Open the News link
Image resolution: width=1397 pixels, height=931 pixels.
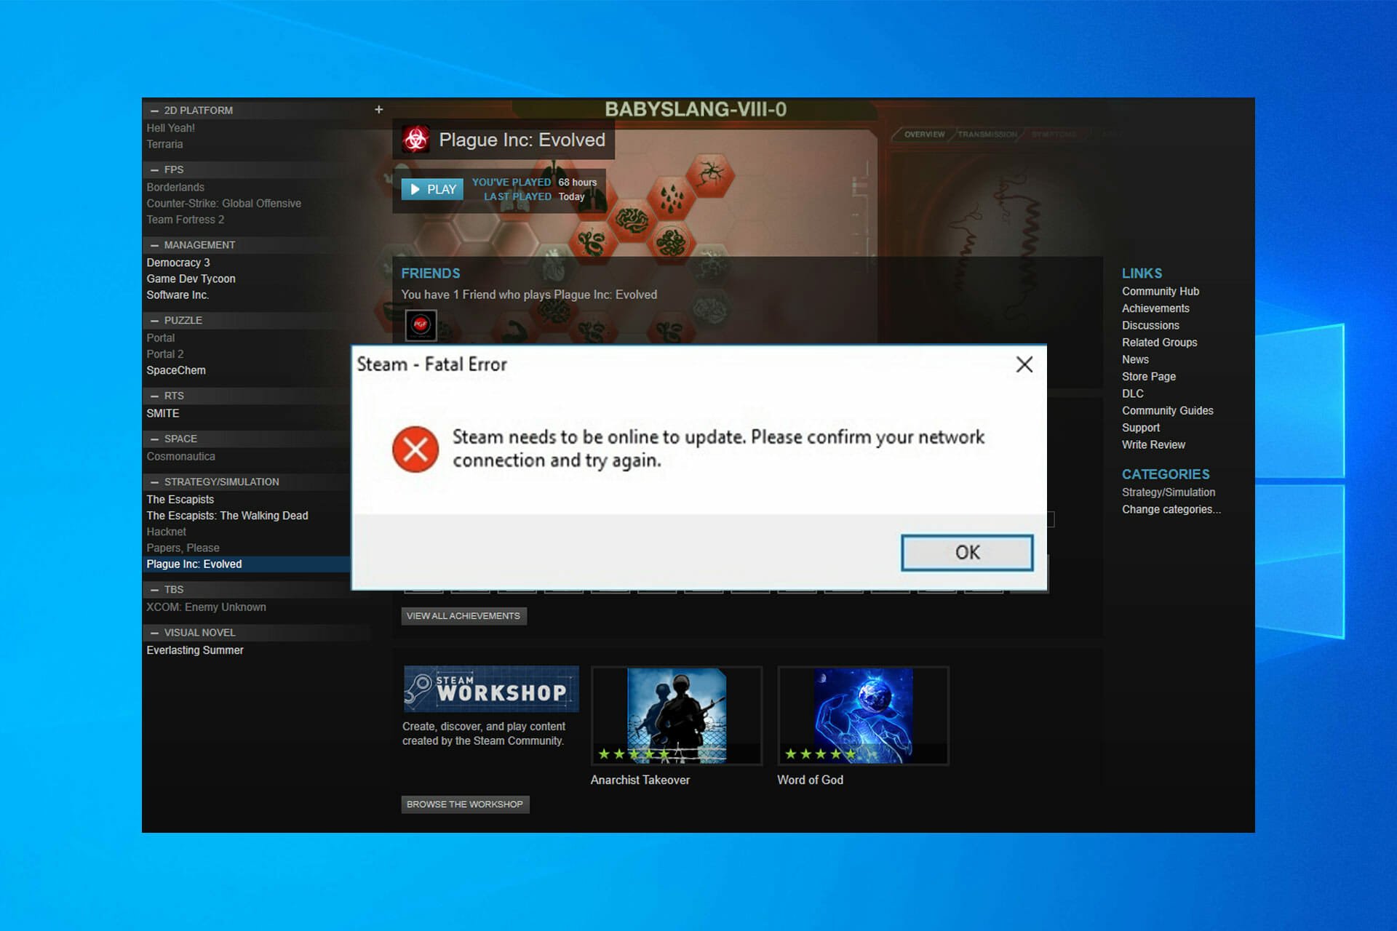coord(1135,359)
